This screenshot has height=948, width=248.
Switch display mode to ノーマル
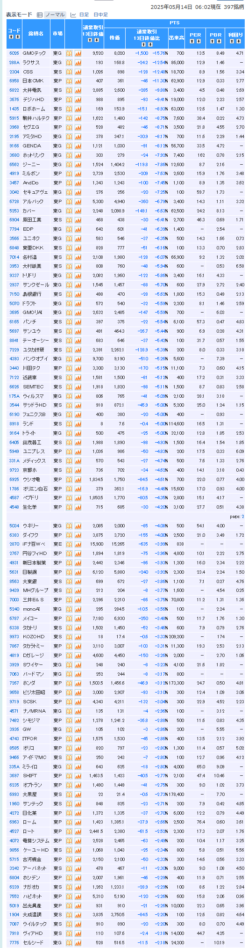(x=55, y=15)
